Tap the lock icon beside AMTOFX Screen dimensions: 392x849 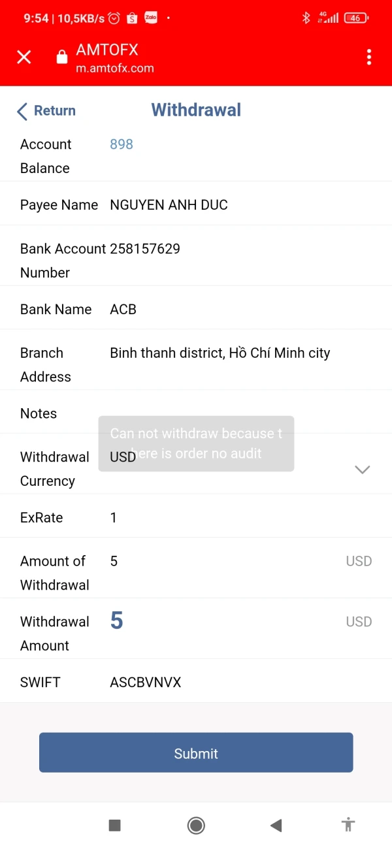click(62, 57)
